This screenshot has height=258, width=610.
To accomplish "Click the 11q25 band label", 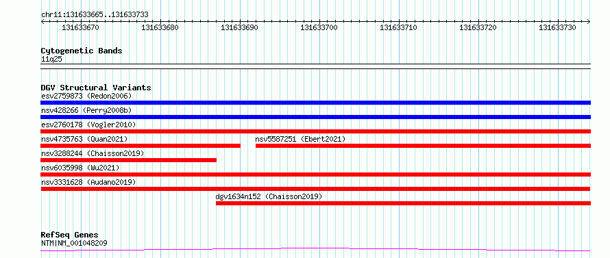I will 51,60.
